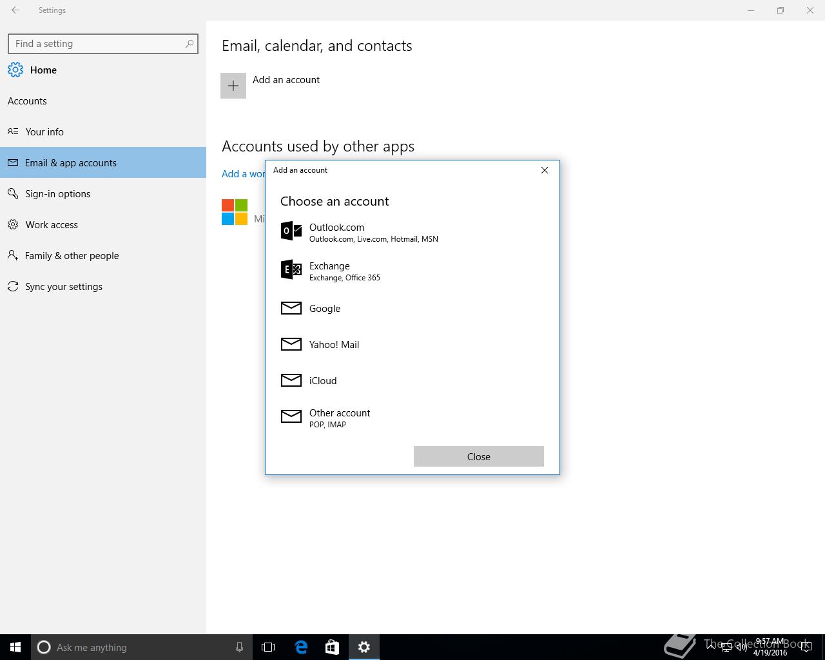Choose the Google account label
The width and height of the screenshot is (825, 660).
point(325,309)
